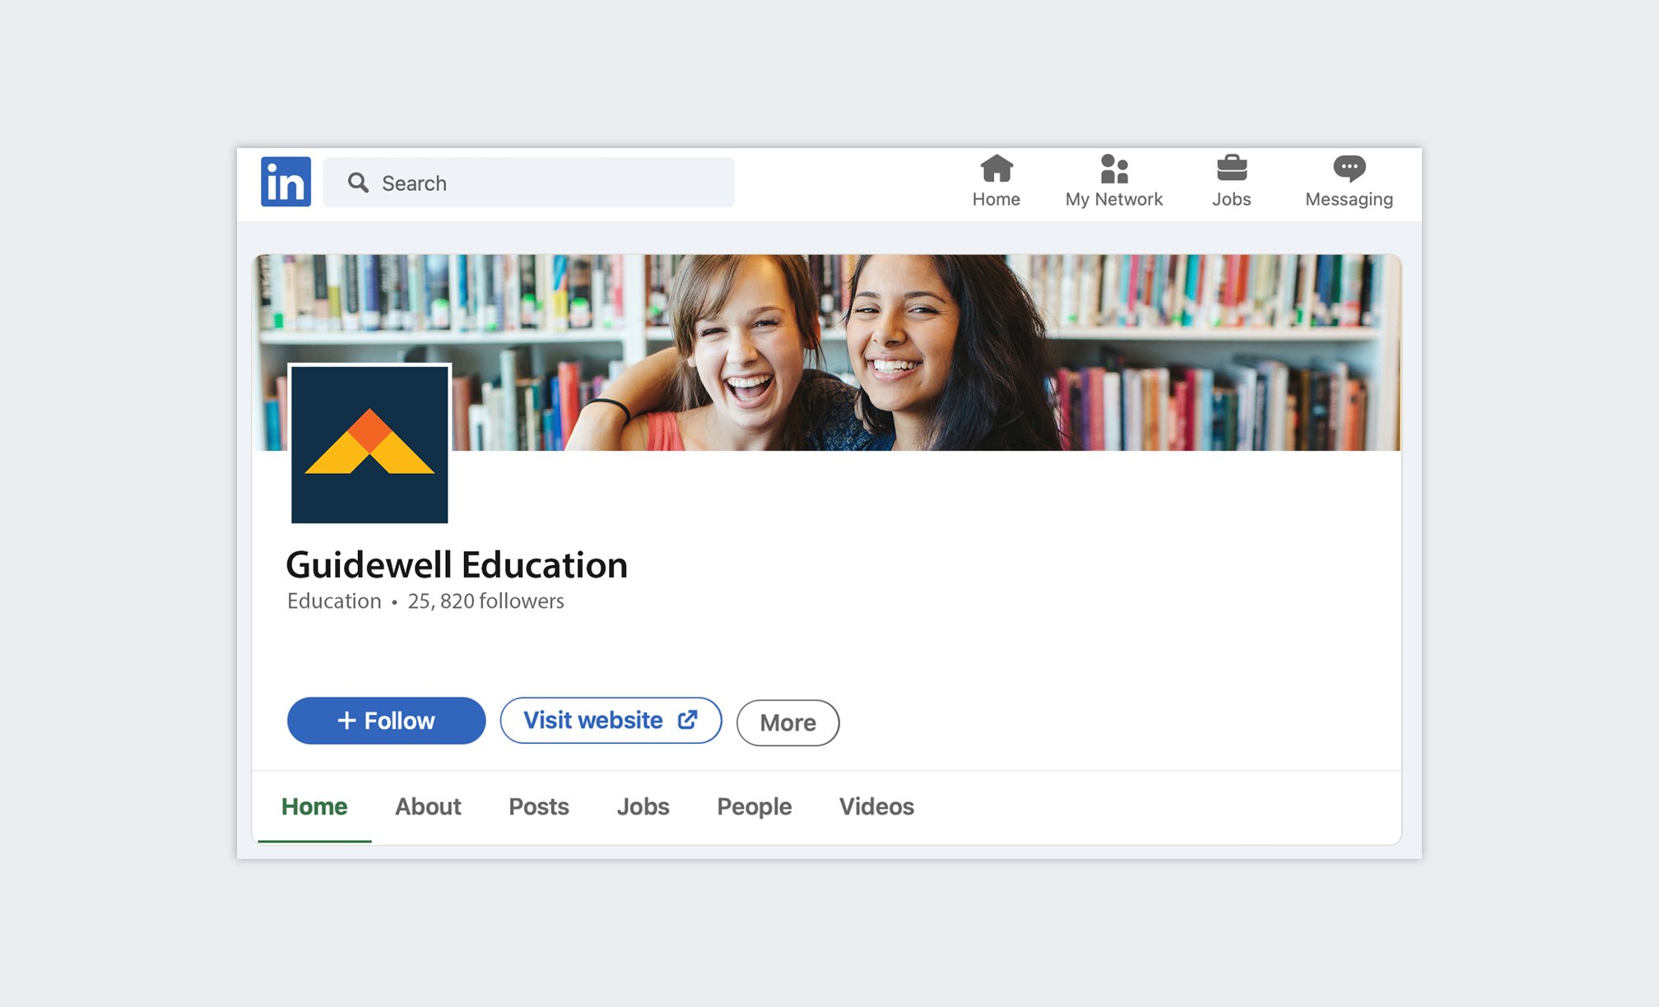Open the Jobs briefcase icon

pyautogui.click(x=1231, y=169)
